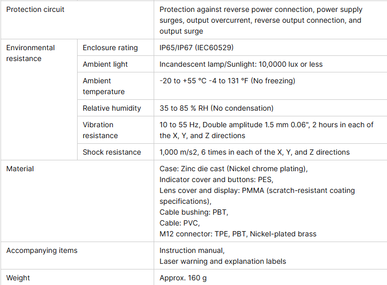
Task: Select the Shock resistance label
Action: point(112,152)
